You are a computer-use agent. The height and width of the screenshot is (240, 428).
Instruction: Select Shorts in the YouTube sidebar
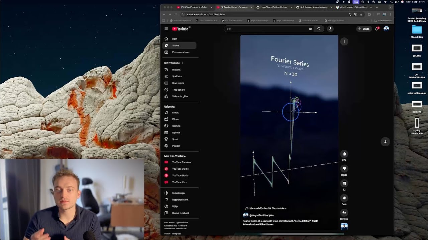point(180,46)
